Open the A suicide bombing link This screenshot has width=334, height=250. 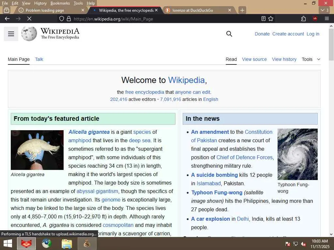point(214,175)
